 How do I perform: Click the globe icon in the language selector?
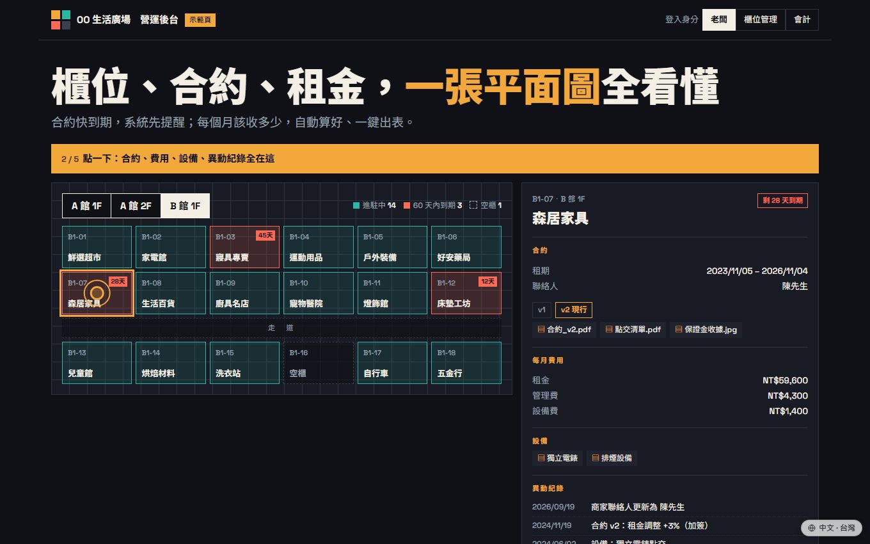click(811, 528)
